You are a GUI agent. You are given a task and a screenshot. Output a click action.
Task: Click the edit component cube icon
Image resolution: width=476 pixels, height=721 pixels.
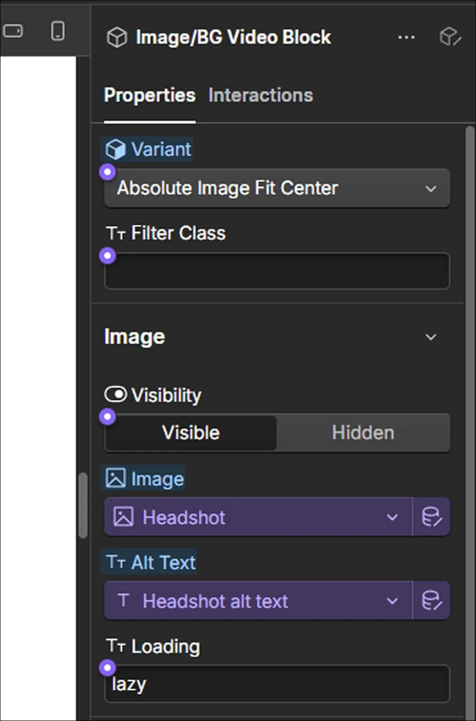point(450,37)
